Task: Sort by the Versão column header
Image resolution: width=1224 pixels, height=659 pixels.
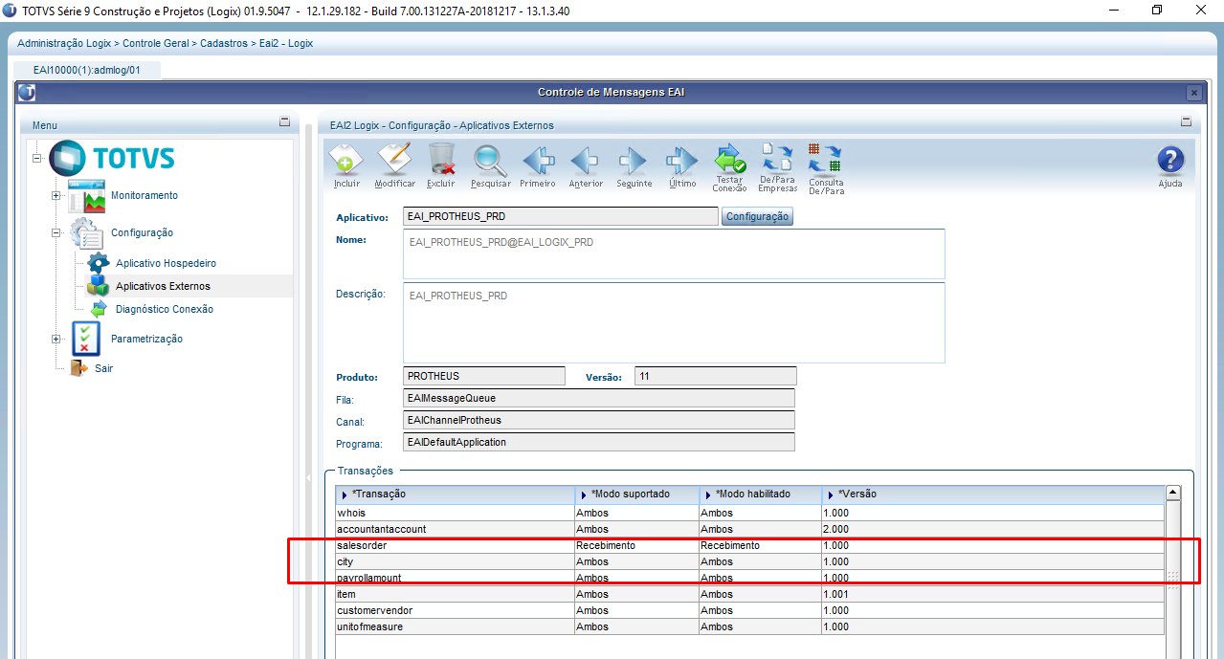Action: [x=993, y=494]
